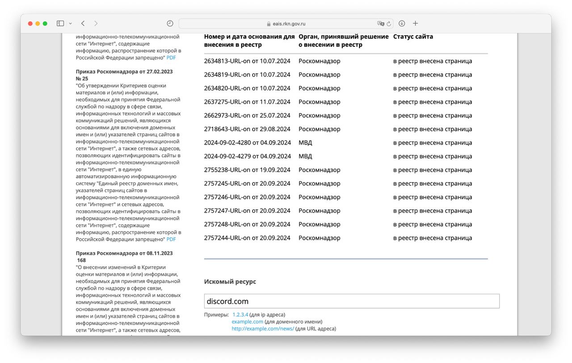Click the http://example.com/news/ example link
Viewport: 572px width, 363px height.
pos(262,329)
